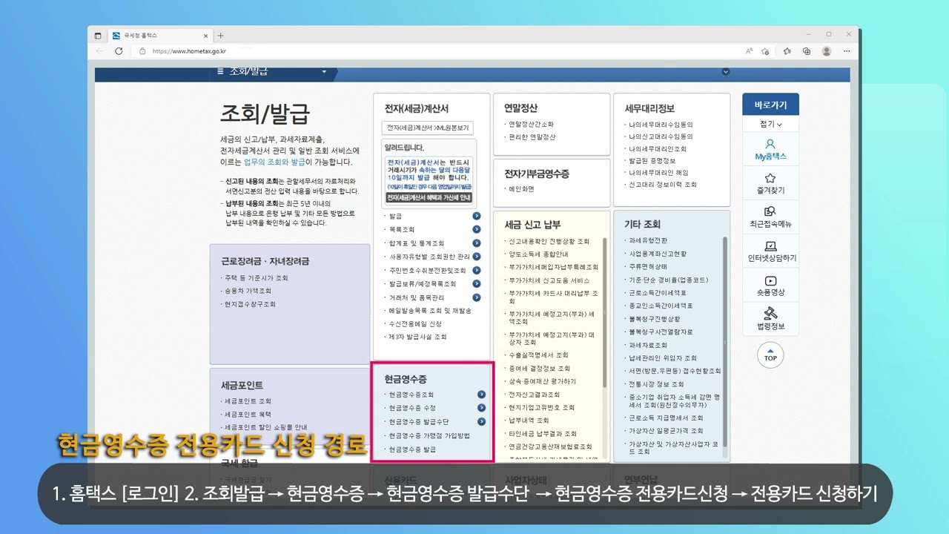This screenshot has width=949, height=534.
Task: Click arrow icon next to 주민번호수취분전환및조회
Action: pos(477,270)
